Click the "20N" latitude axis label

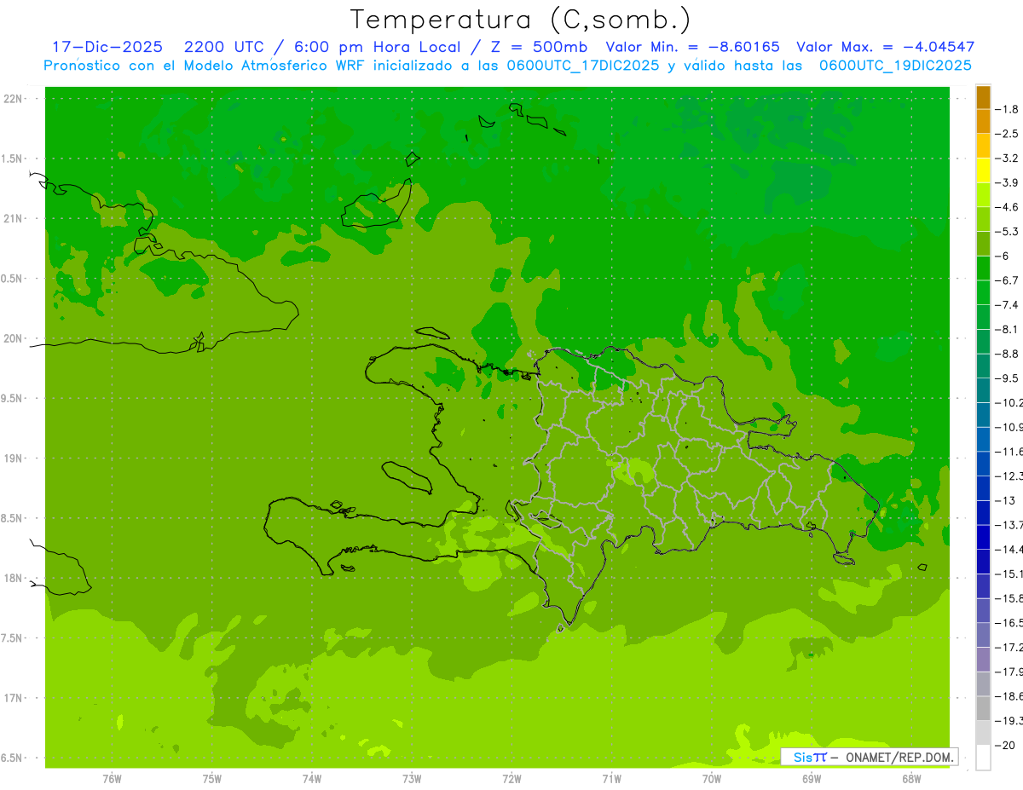[14, 338]
